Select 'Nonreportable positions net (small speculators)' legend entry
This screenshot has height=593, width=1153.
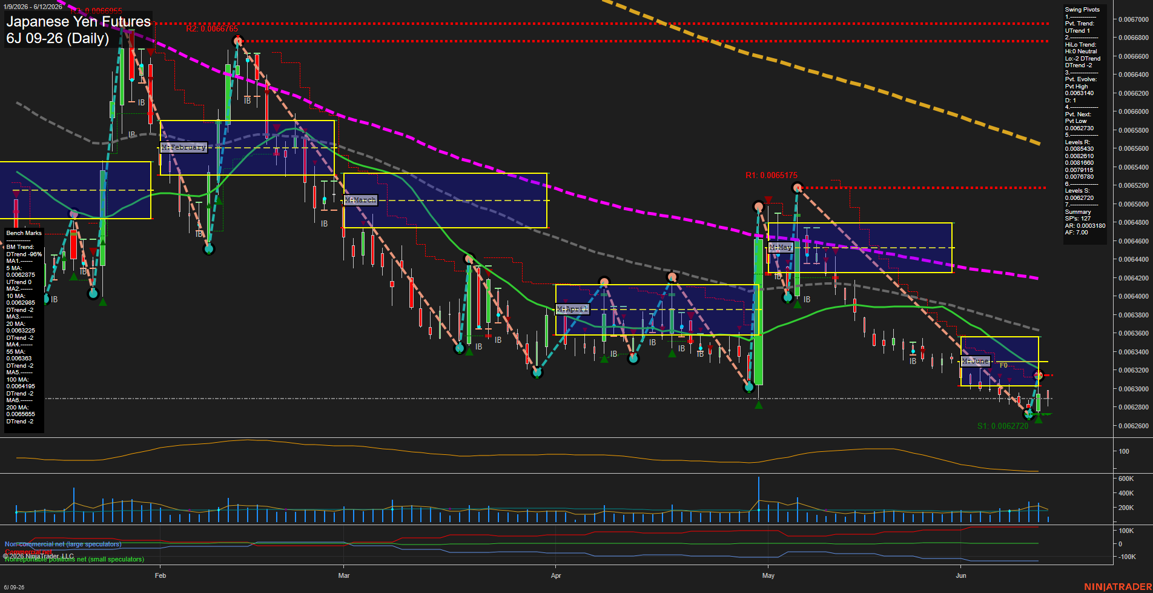click(74, 559)
